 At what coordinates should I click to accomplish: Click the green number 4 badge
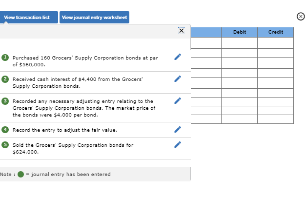(x=5, y=130)
